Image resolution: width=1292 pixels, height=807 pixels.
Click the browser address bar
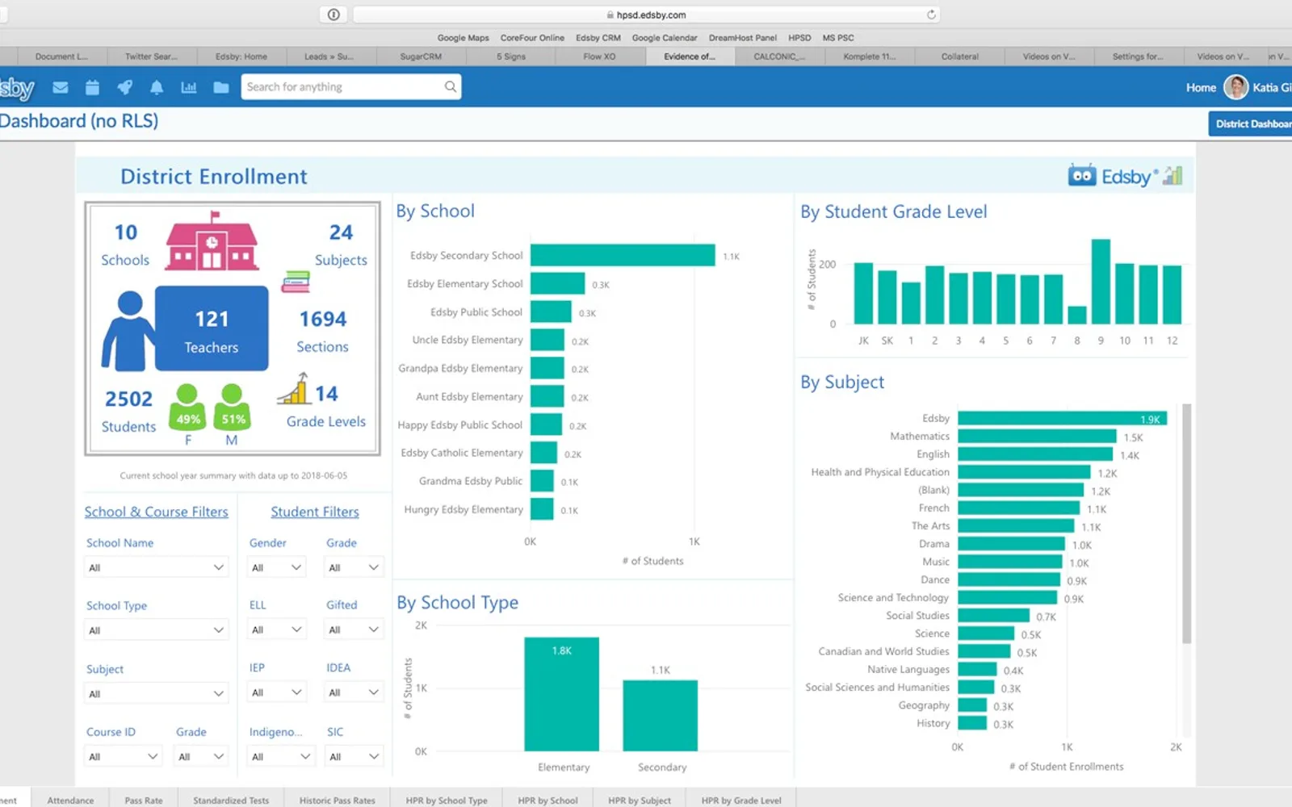pos(646,15)
